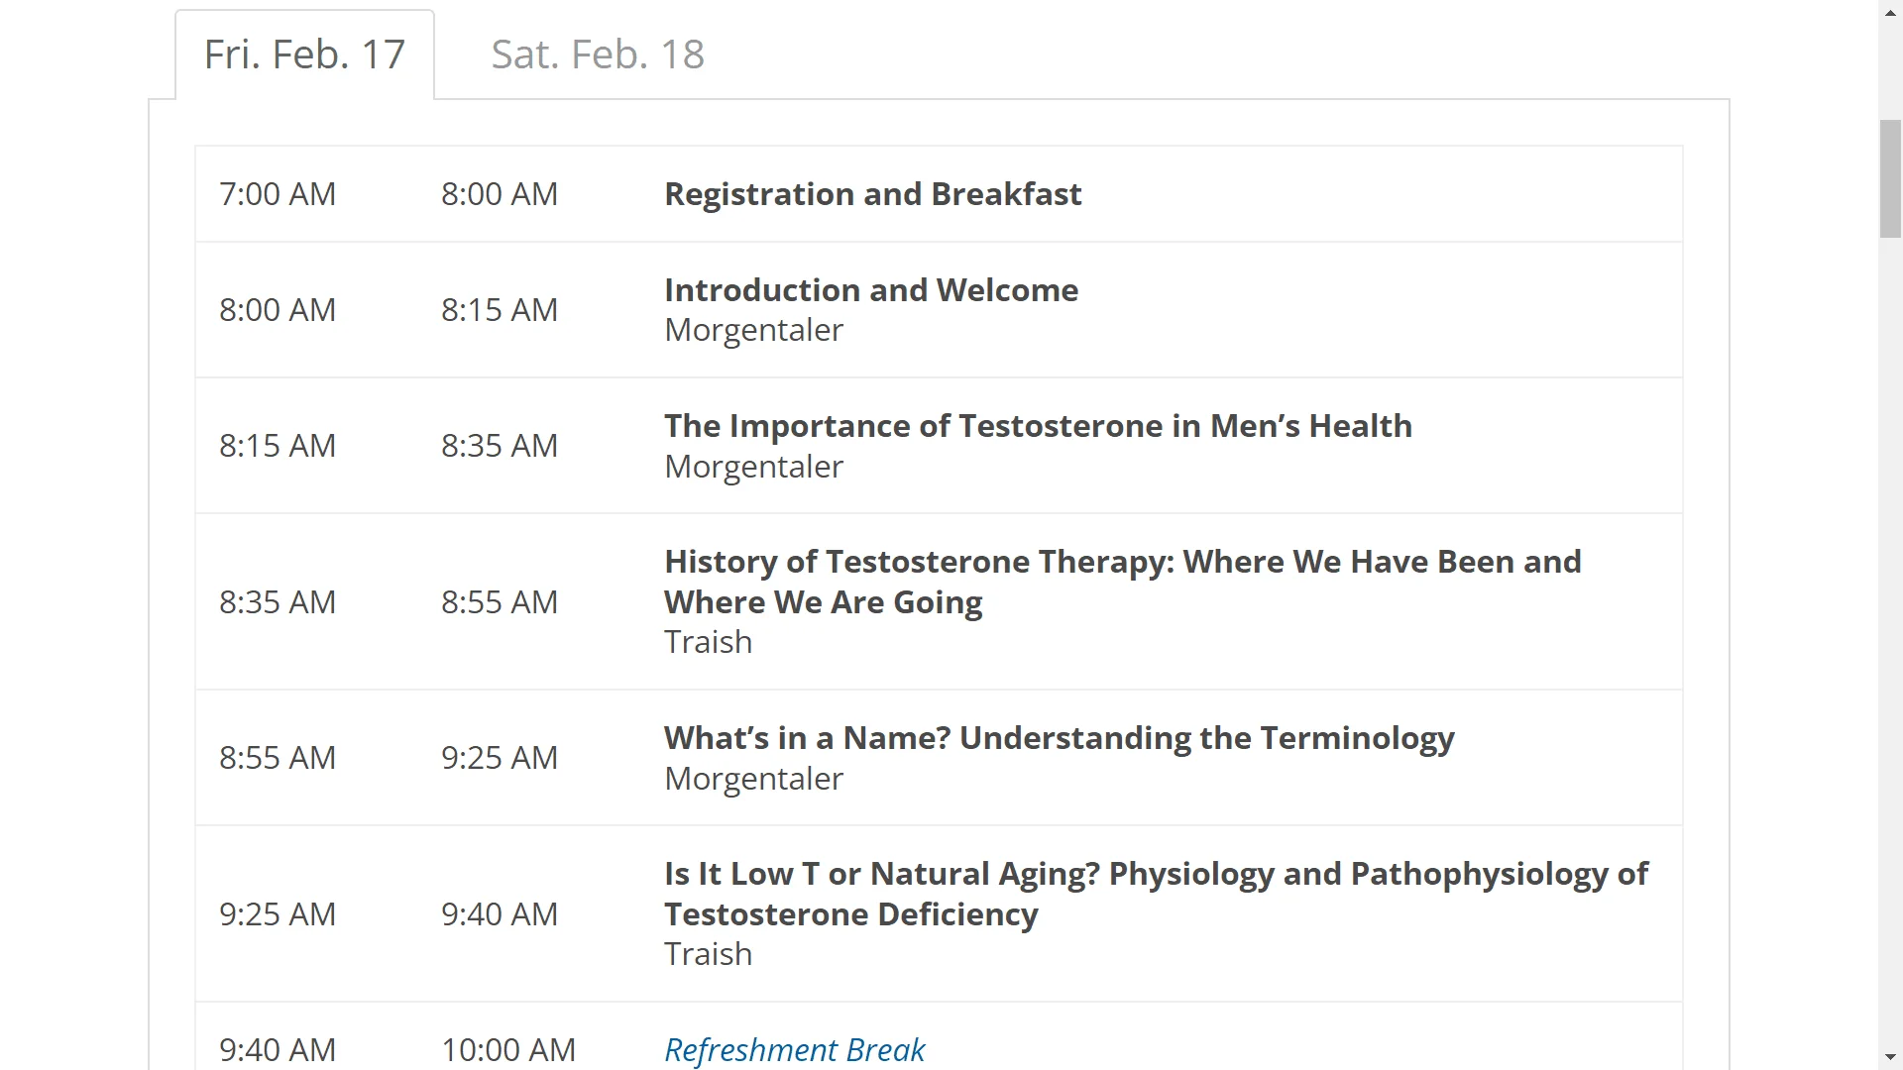Image resolution: width=1903 pixels, height=1070 pixels.
Task: Click speaker Traish under History of Testosterone Therapy
Action: 708,642
